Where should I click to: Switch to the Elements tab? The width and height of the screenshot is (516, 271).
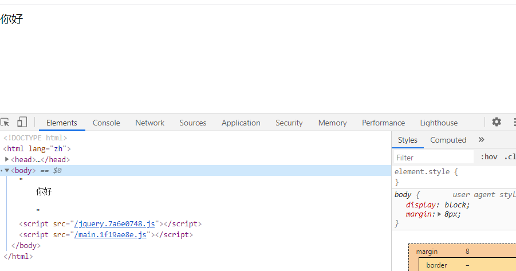pyautogui.click(x=61, y=123)
